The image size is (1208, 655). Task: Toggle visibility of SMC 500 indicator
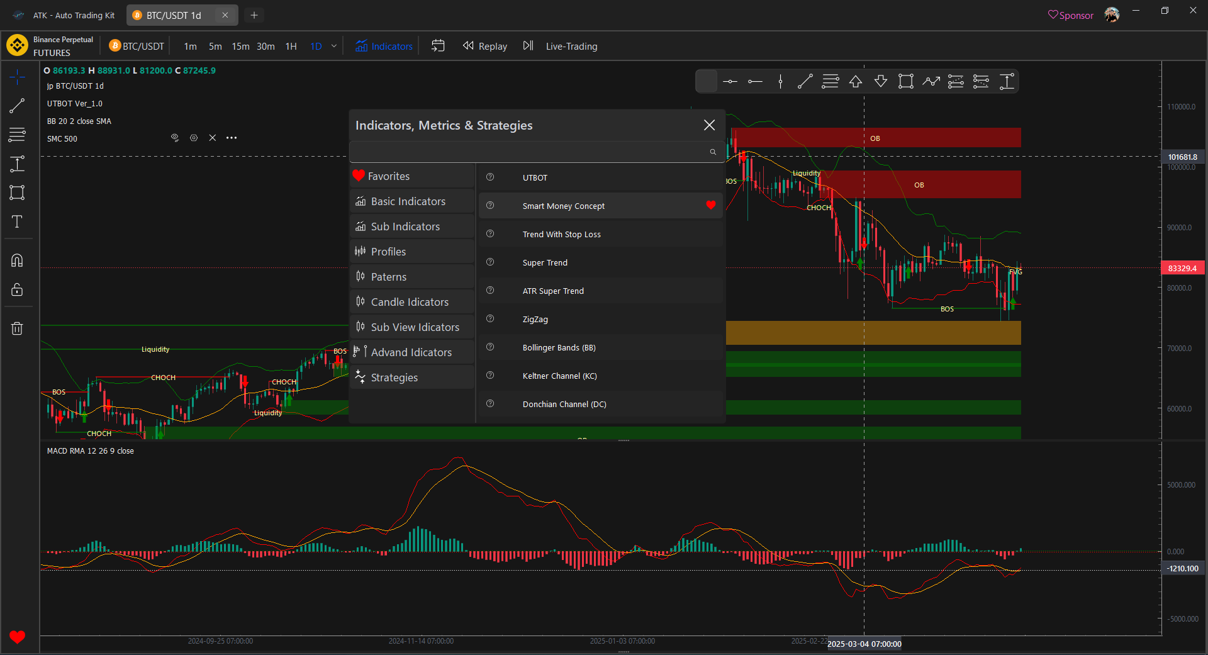(x=175, y=138)
